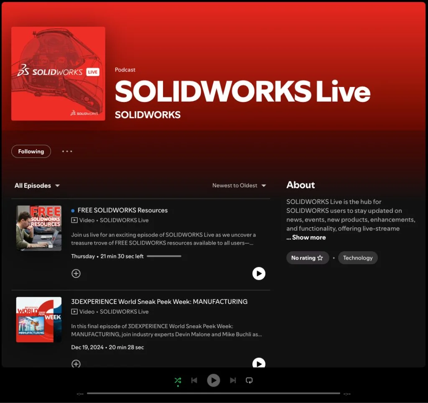Expand the About text with Show more
Viewport: 428px width, 403px height.
306,237
